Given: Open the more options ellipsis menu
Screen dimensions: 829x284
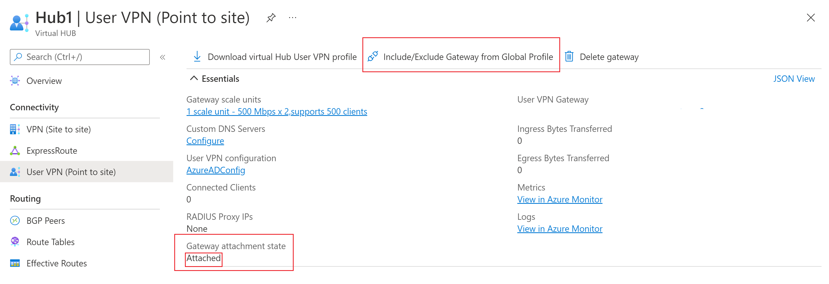Looking at the screenshot, I should [x=292, y=18].
